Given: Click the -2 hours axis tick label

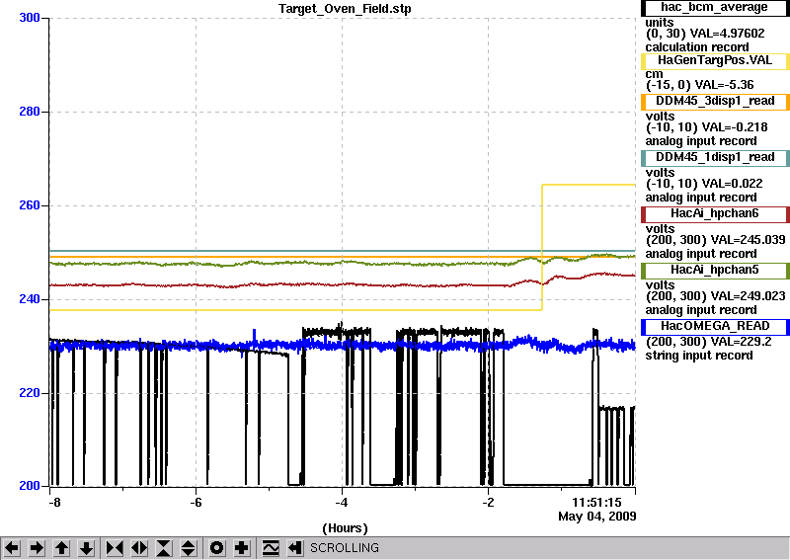Looking at the screenshot, I should click(488, 503).
